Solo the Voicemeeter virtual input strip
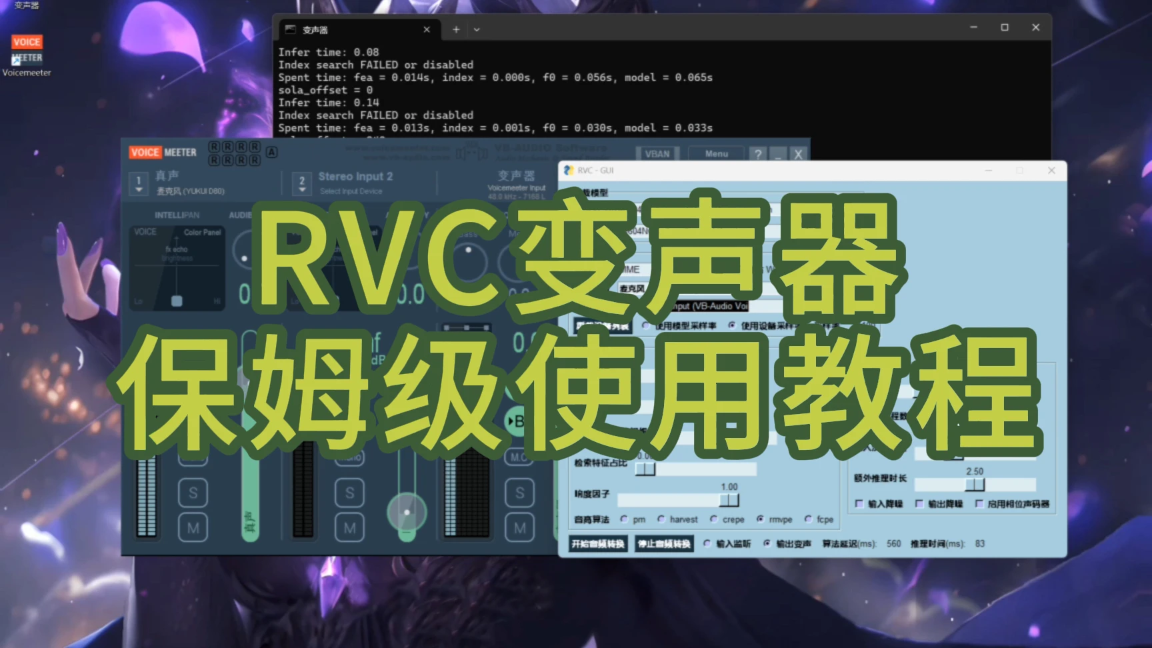Screen dimensions: 1152x648 click(519, 493)
